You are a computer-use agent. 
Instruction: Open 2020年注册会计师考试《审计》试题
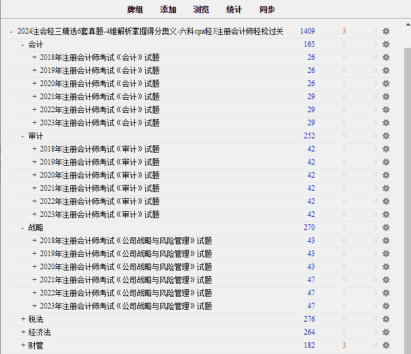tap(100, 176)
